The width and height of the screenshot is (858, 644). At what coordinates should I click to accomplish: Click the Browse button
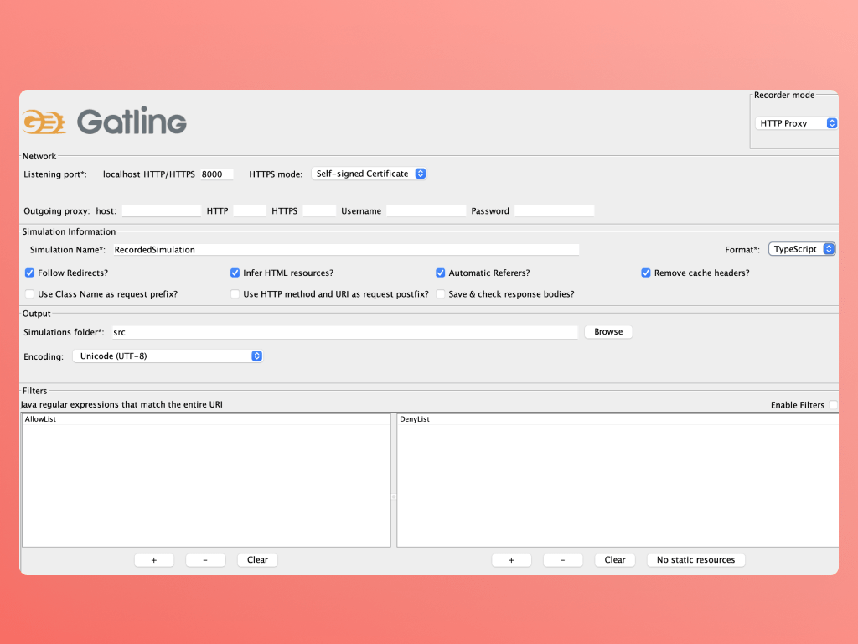[x=608, y=332]
